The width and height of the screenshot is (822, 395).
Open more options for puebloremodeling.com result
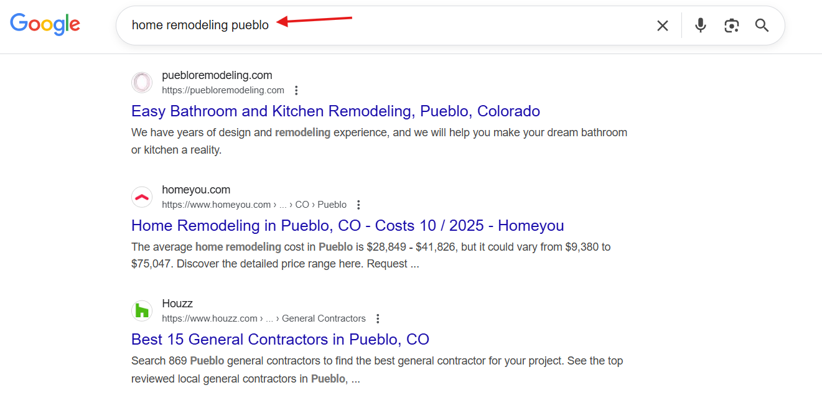pyautogui.click(x=296, y=90)
